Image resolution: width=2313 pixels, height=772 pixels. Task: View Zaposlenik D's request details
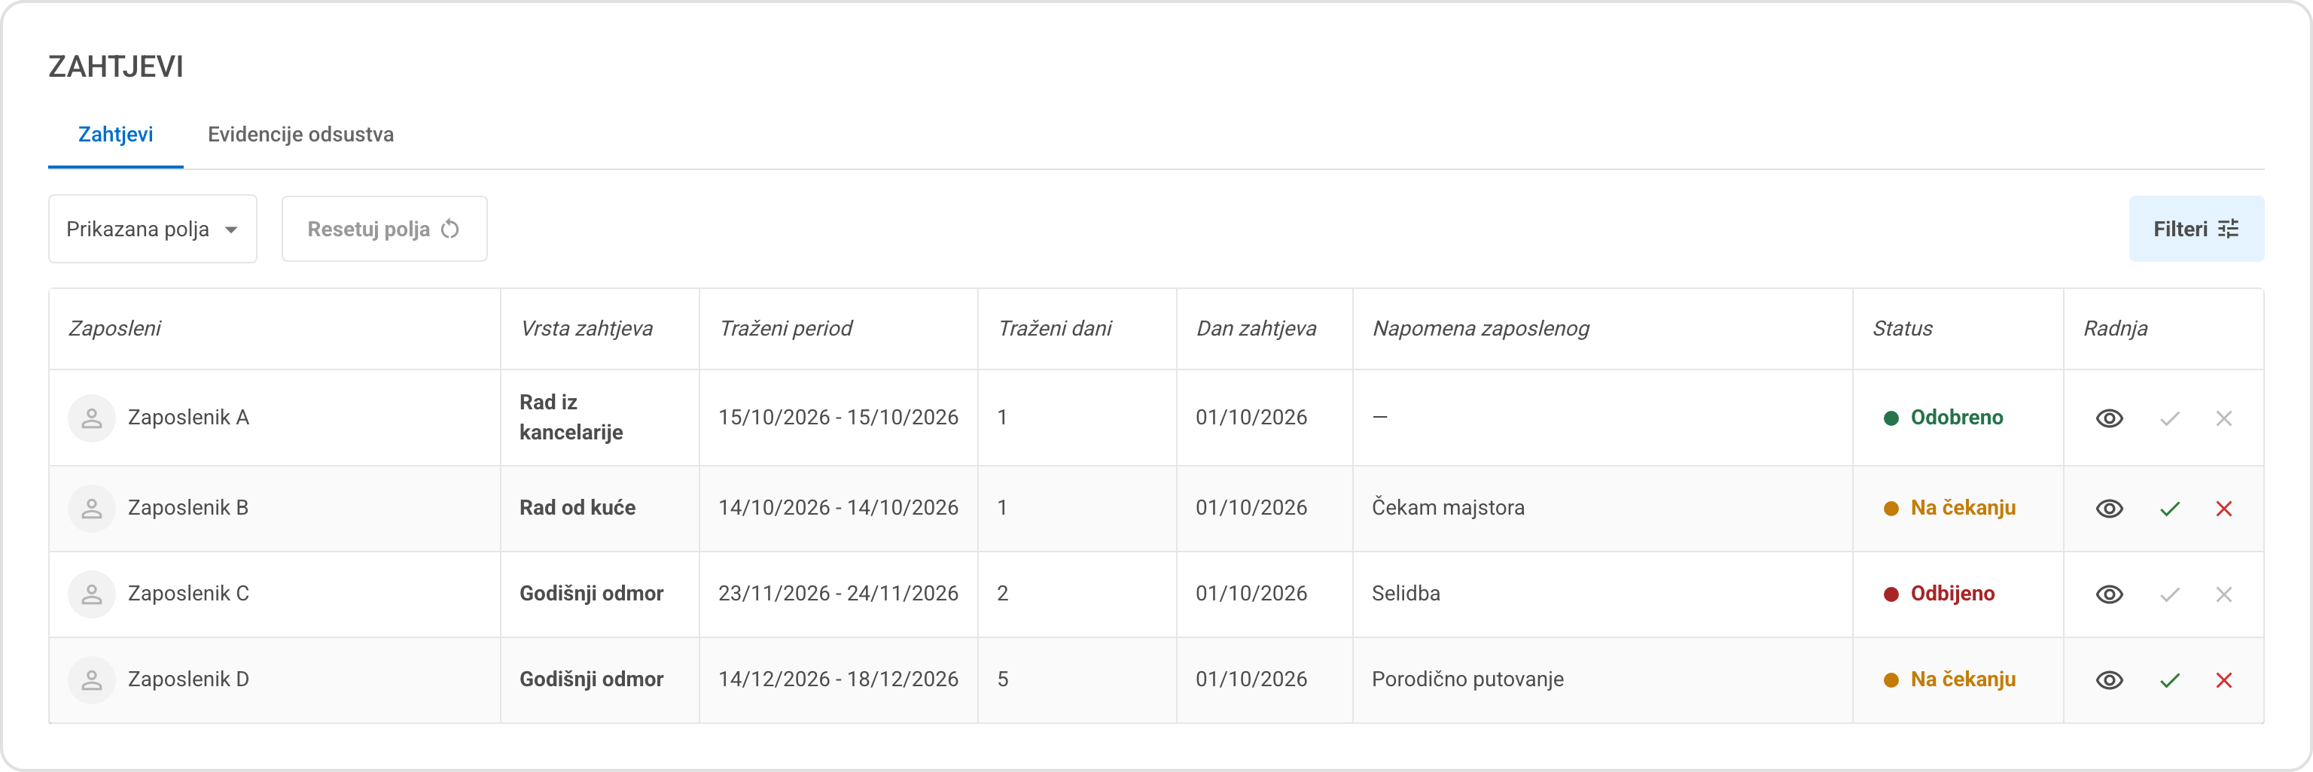pos(2109,680)
